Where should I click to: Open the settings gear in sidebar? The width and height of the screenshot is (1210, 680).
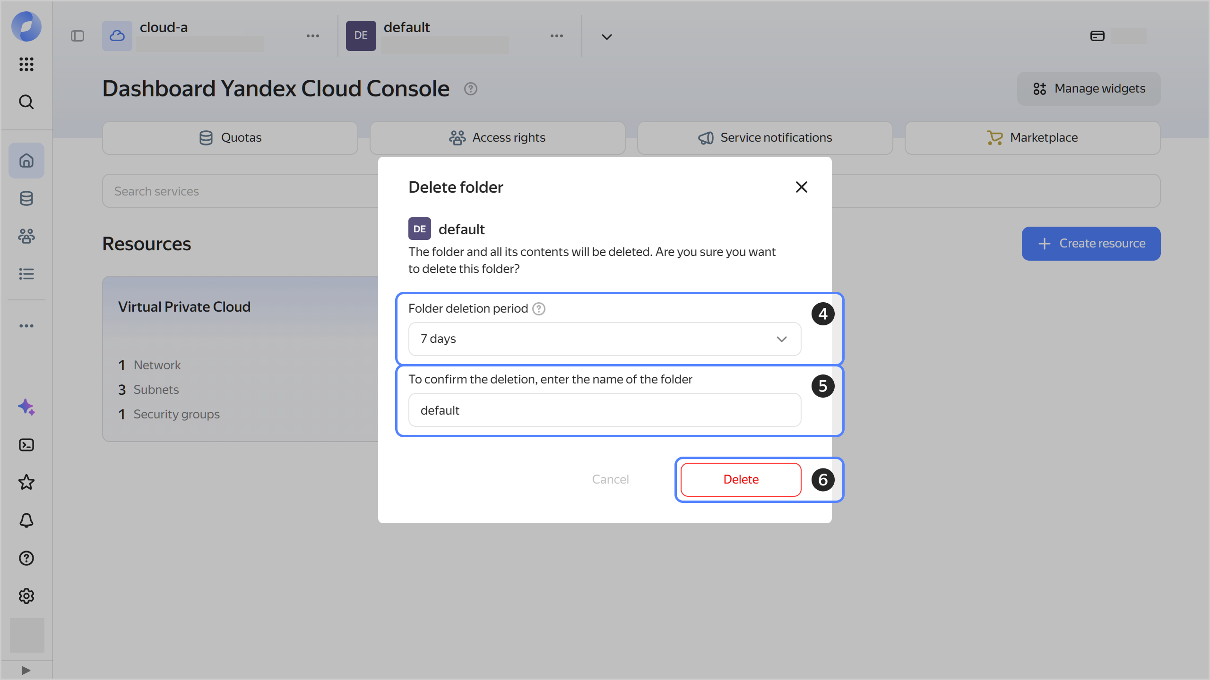coord(26,596)
